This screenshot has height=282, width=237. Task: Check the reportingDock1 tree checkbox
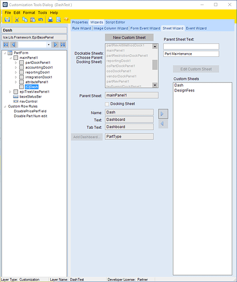tap(21, 72)
